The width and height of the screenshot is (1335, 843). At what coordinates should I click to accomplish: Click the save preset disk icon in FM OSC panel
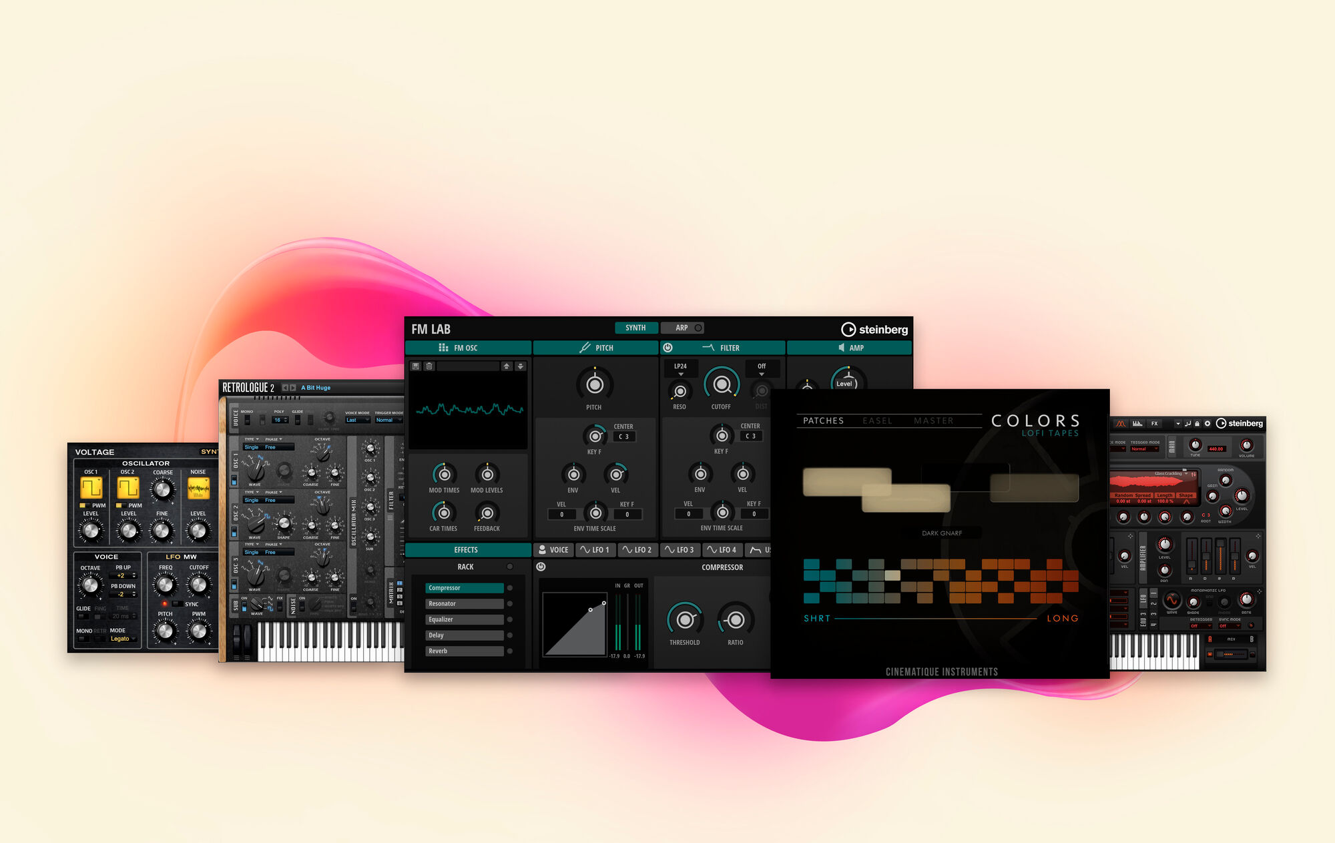[x=417, y=366]
